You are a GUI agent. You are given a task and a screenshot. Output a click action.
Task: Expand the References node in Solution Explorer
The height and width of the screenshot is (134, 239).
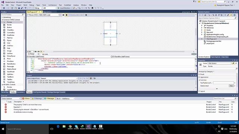202,28
